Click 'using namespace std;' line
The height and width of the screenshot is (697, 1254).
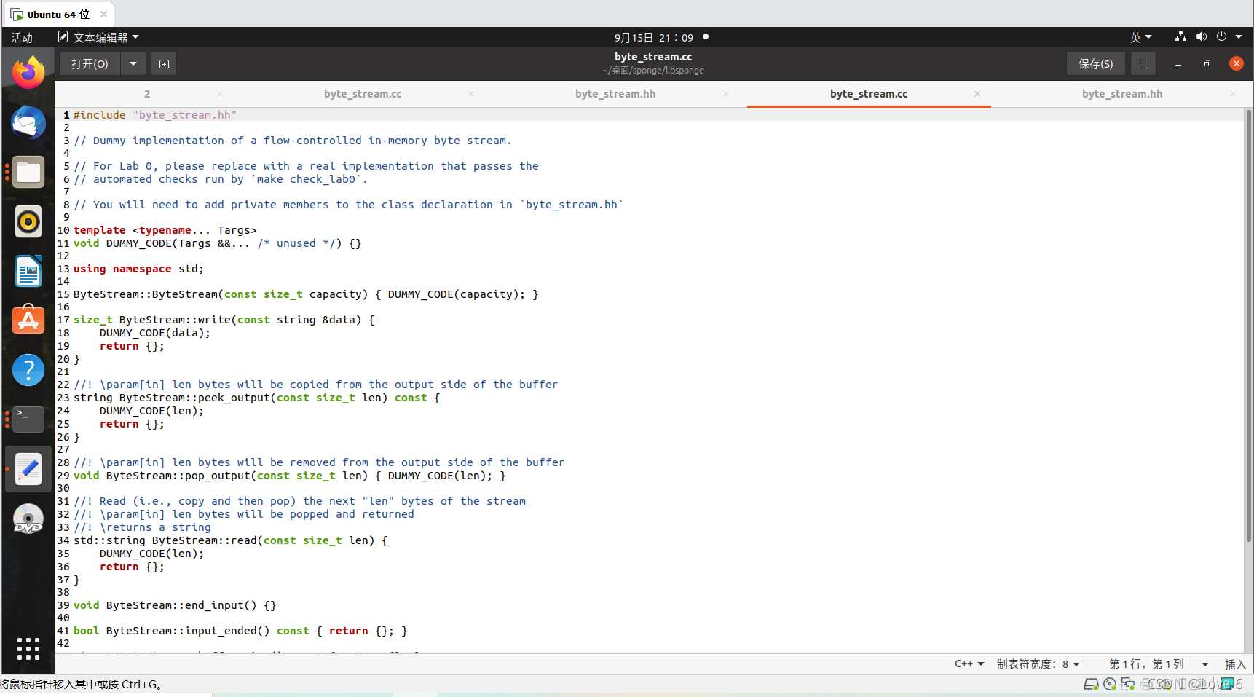[138, 269]
